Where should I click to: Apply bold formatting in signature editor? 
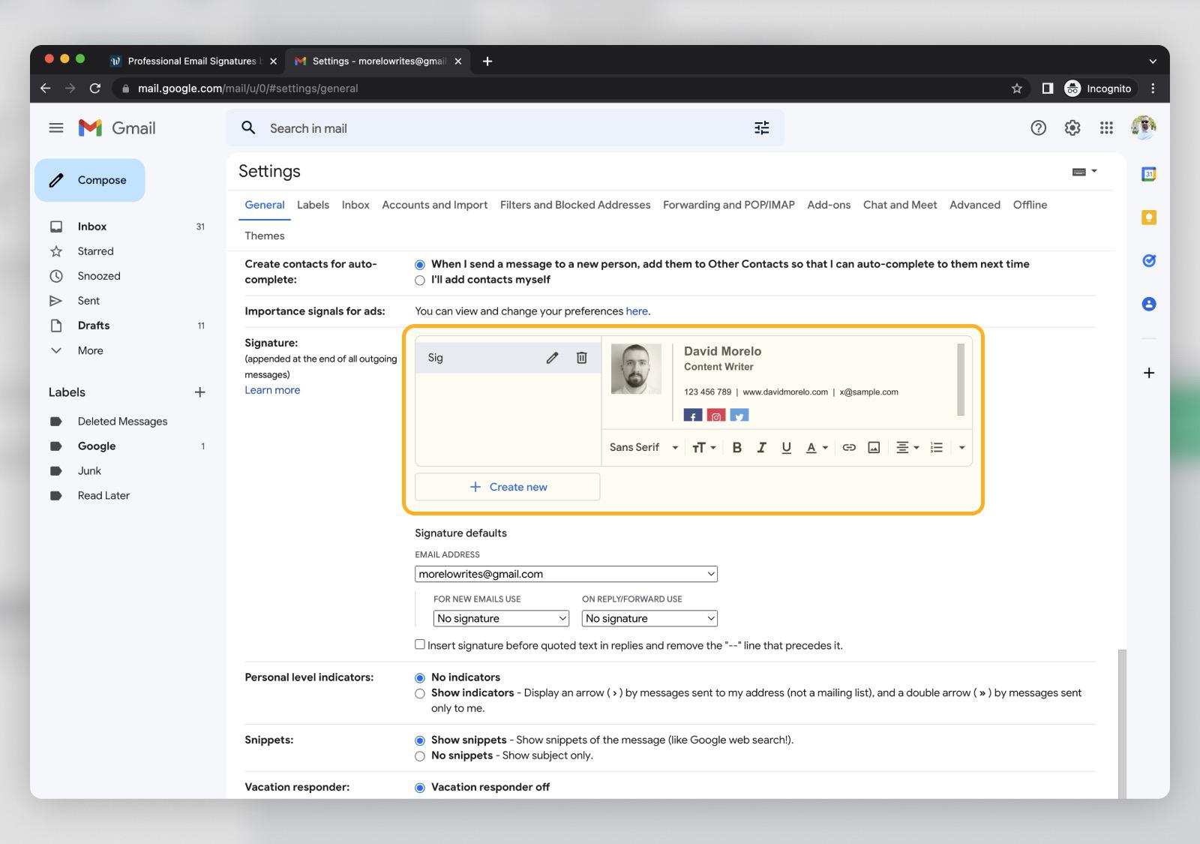(736, 446)
